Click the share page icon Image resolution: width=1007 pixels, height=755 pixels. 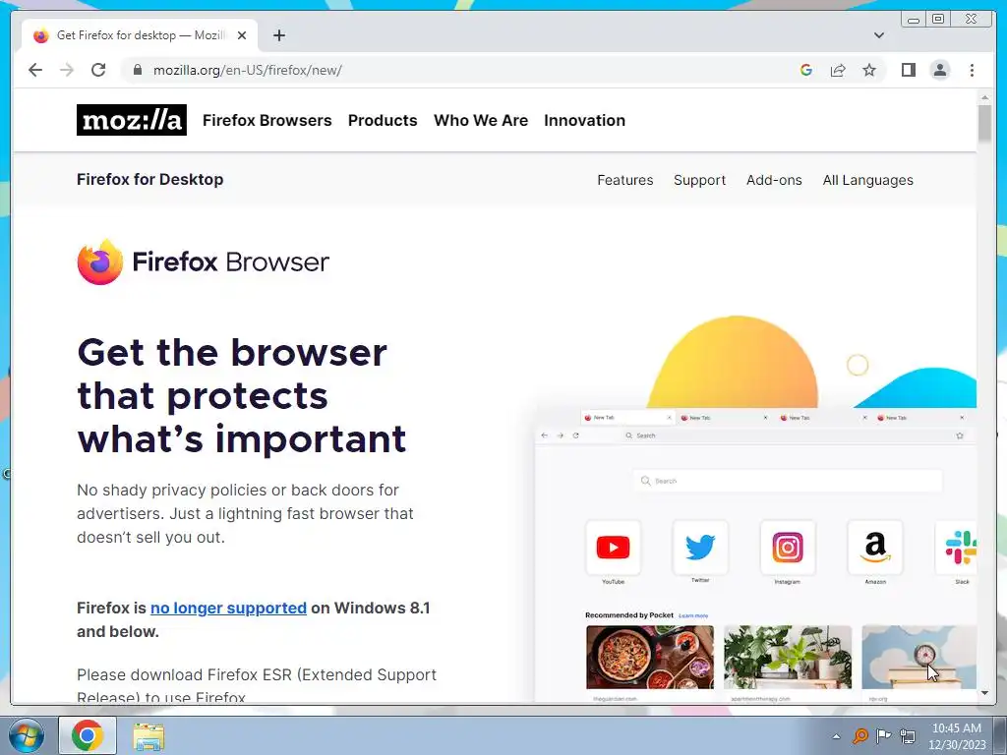[838, 70]
